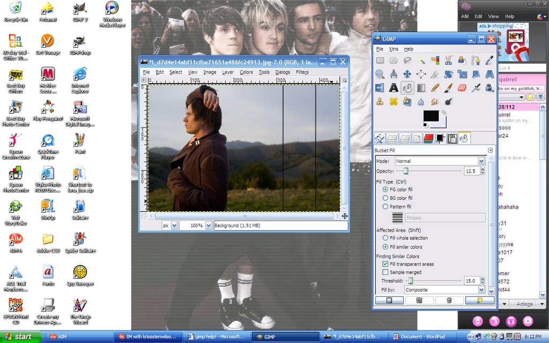
Task: Select the Airbrush tool
Action: (x=476, y=87)
